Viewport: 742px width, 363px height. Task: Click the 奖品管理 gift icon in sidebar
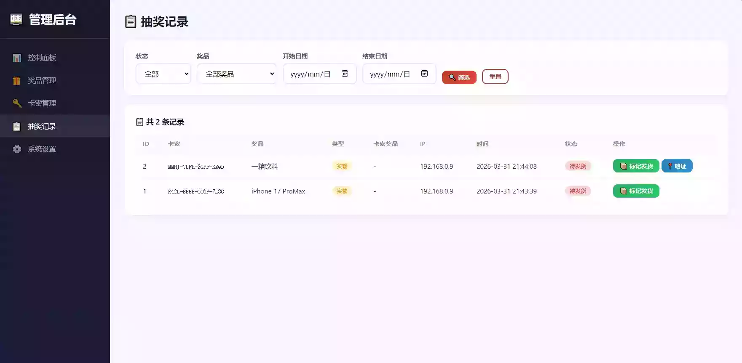[17, 80]
